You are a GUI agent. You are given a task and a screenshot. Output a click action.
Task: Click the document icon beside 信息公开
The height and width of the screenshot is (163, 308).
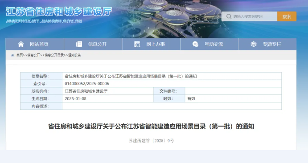click(x=79, y=44)
